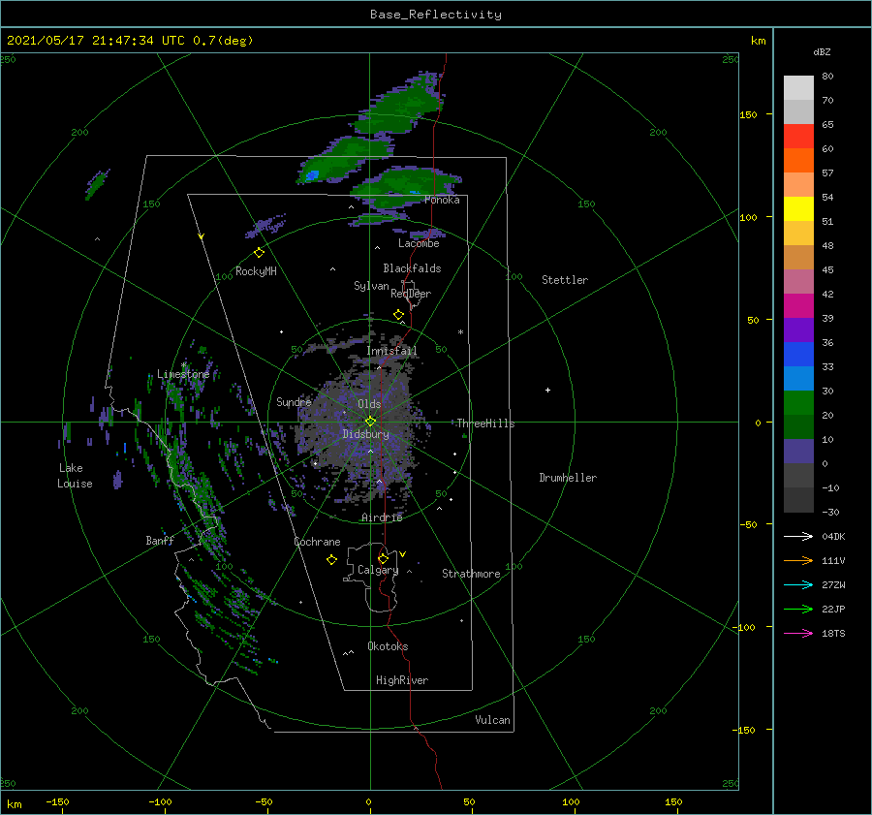Click the white plus marker northwest of Drumheller
This screenshot has height=815, width=872.
547,390
